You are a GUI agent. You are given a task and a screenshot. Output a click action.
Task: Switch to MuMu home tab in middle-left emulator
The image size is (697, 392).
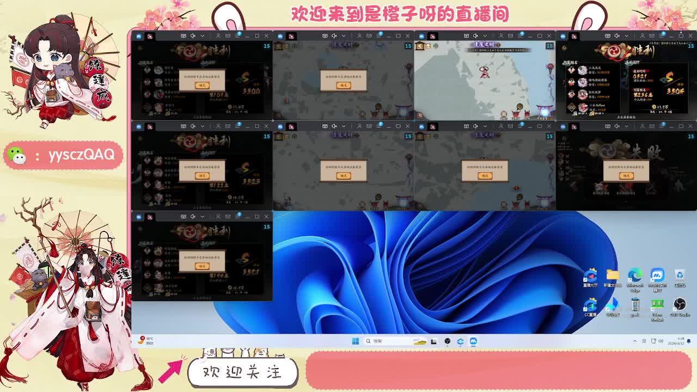pyautogui.click(x=139, y=127)
